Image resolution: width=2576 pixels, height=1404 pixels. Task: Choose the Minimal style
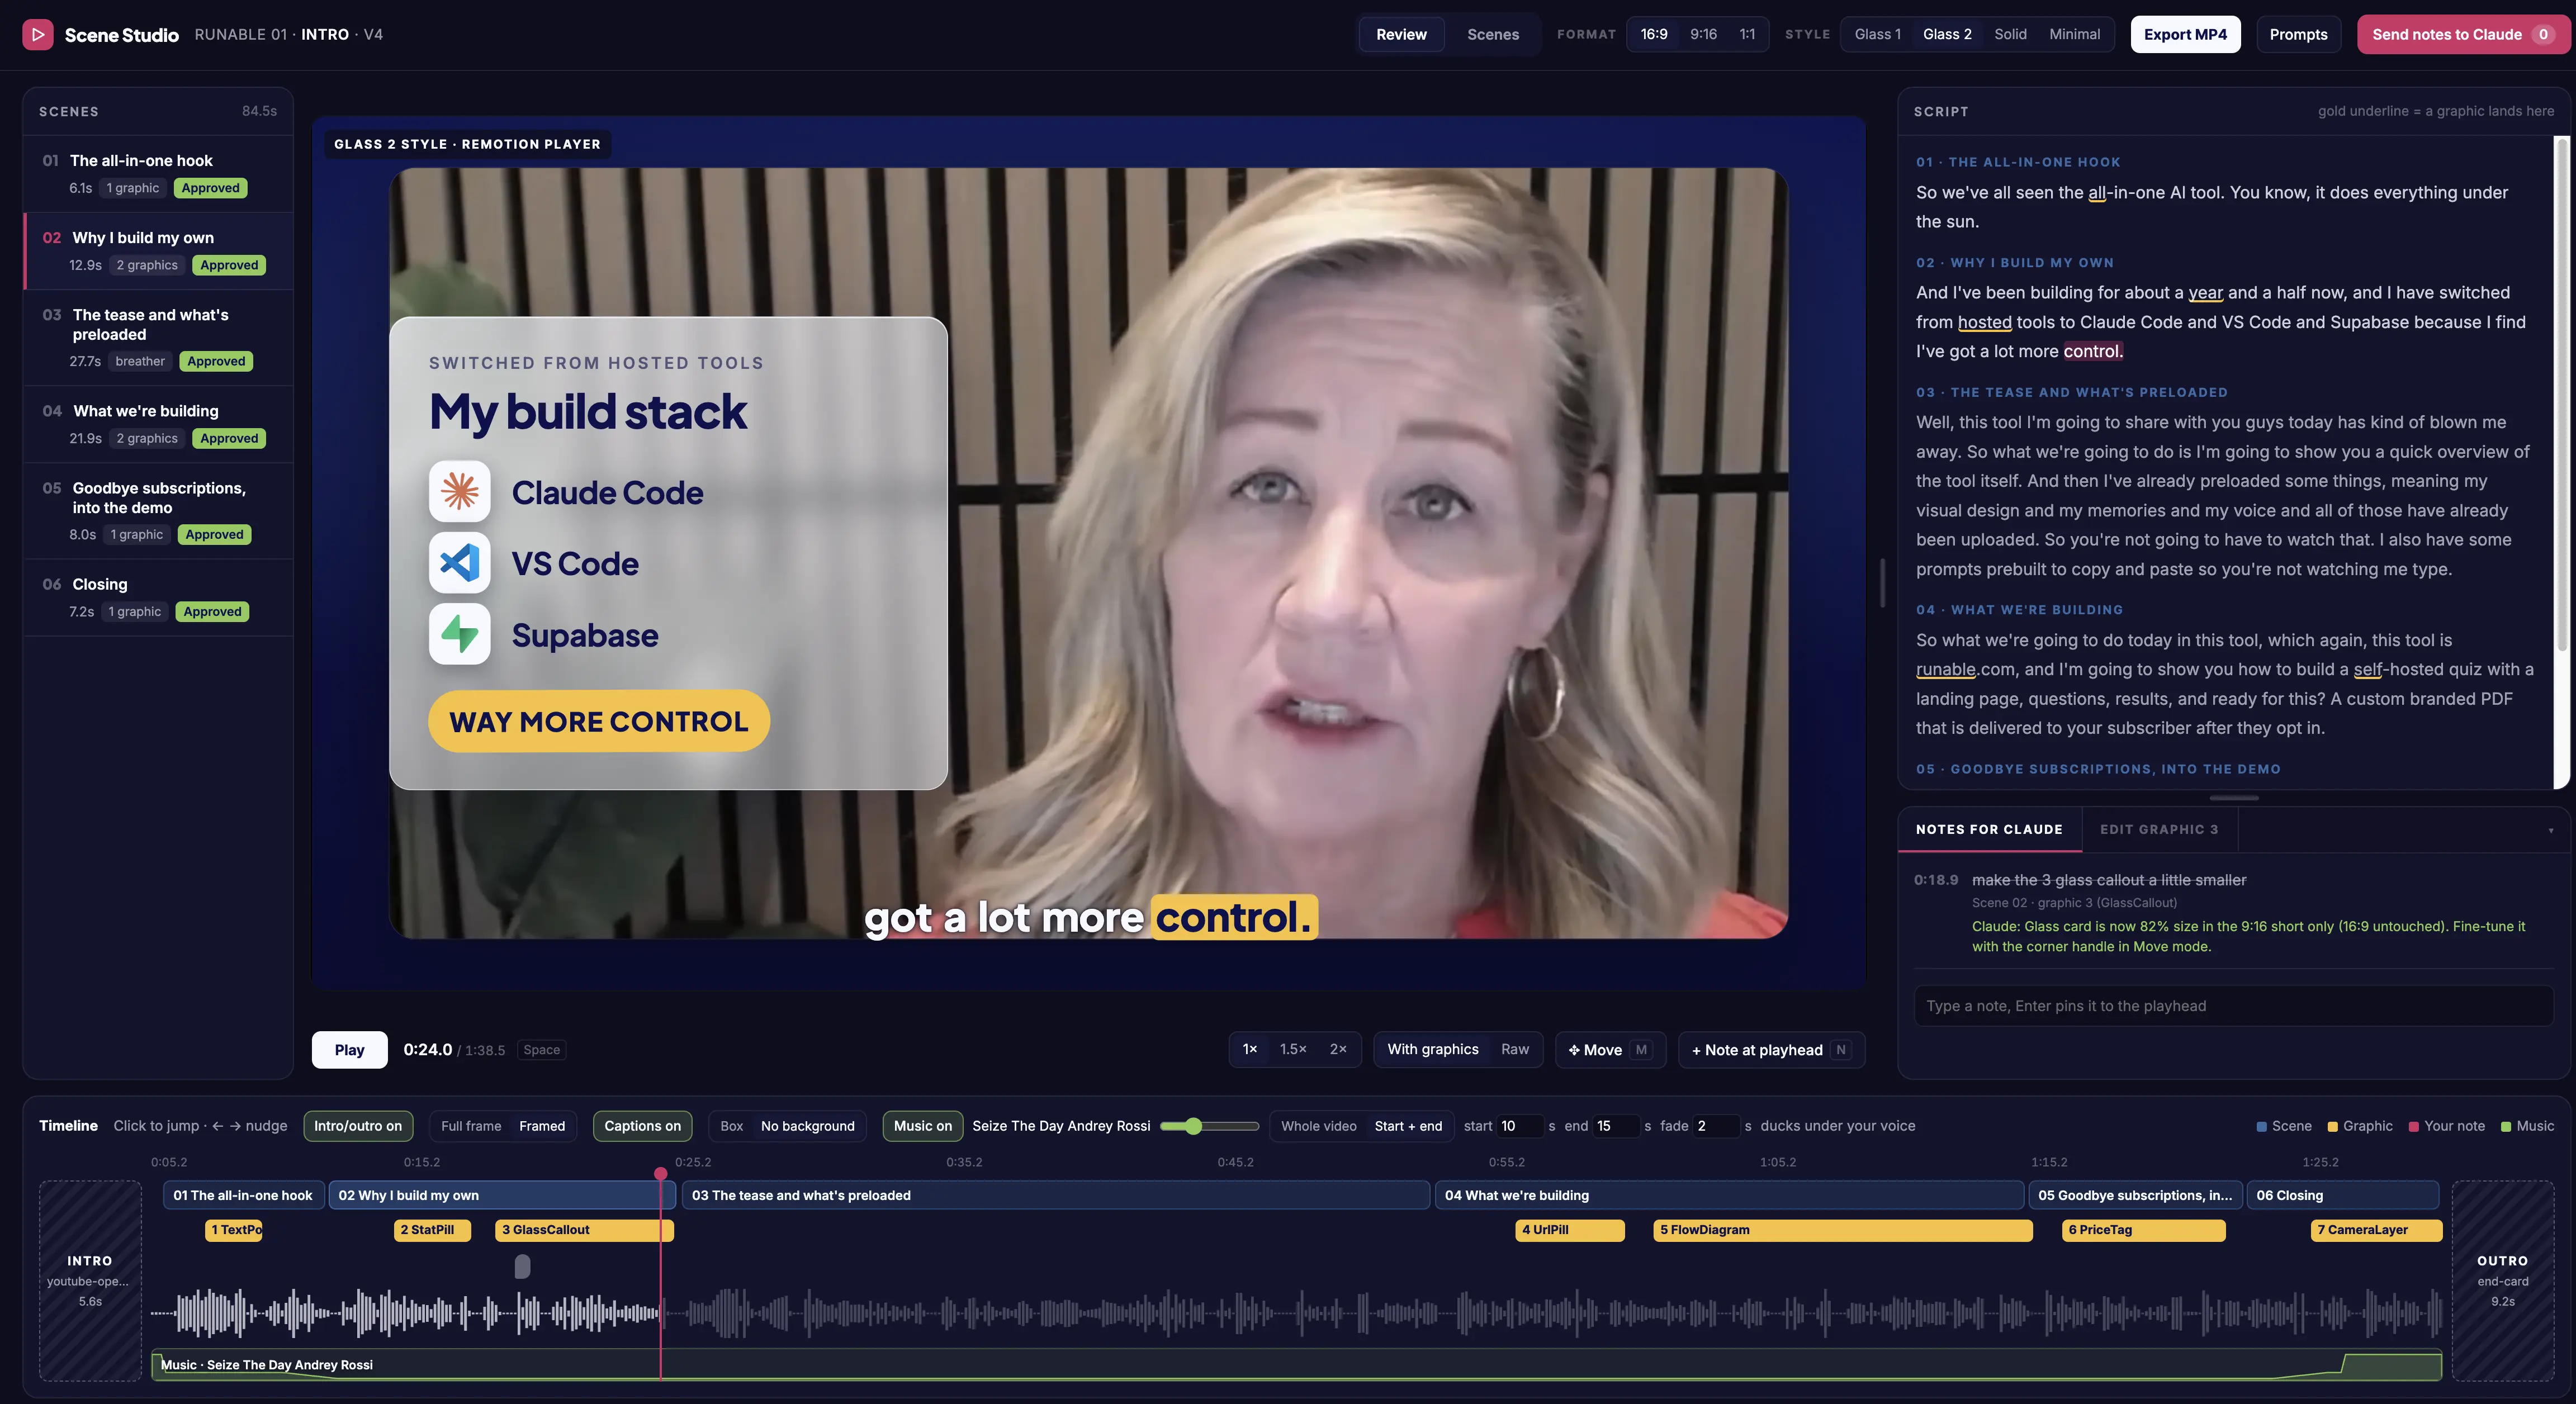[2074, 34]
